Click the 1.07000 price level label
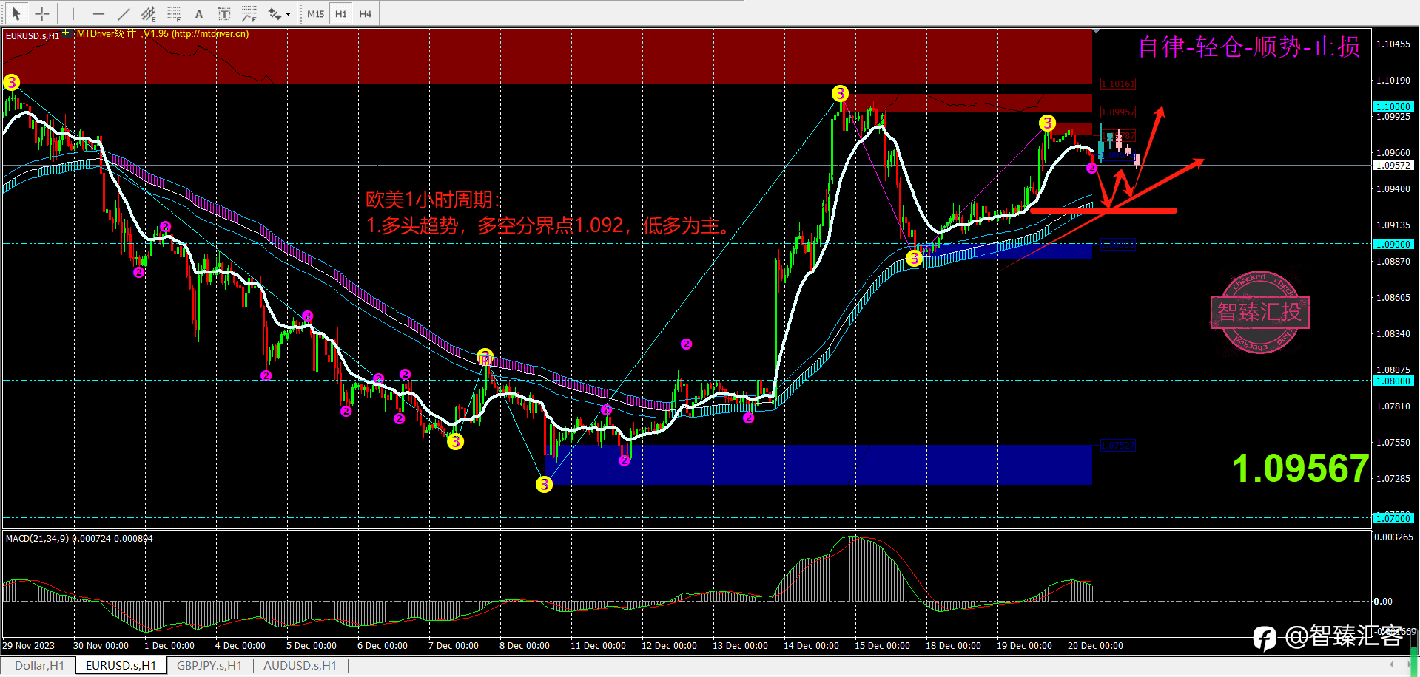 [1393, 518]
